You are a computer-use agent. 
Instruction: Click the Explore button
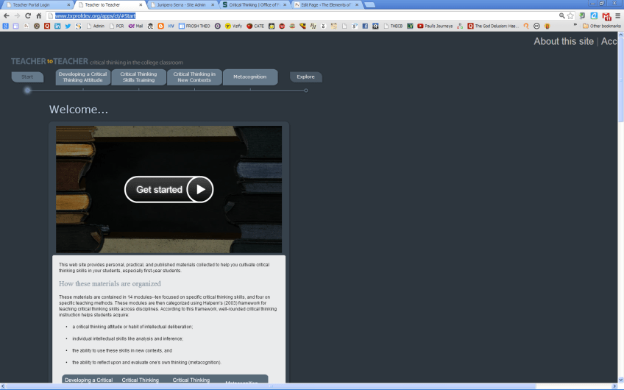click(x=305, y=77)
